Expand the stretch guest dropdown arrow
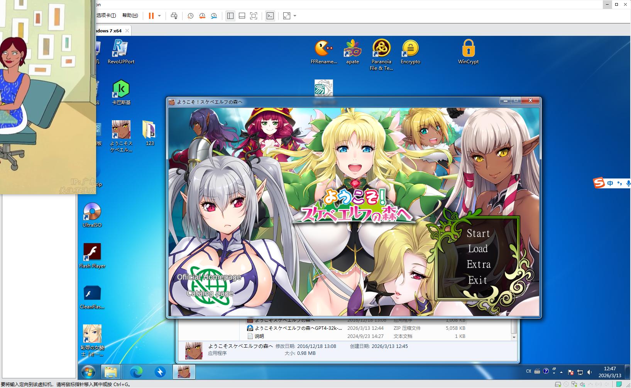This screenshot has height=388, width=631. pos(295,16)
